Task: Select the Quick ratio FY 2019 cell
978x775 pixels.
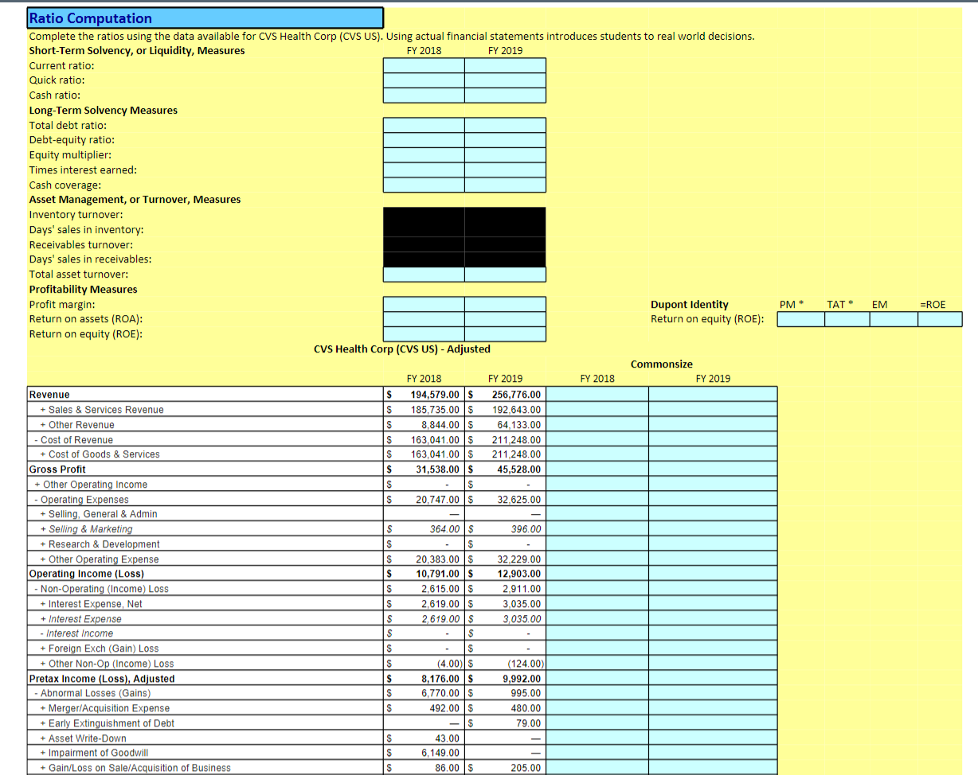Action: click(505, 80)
